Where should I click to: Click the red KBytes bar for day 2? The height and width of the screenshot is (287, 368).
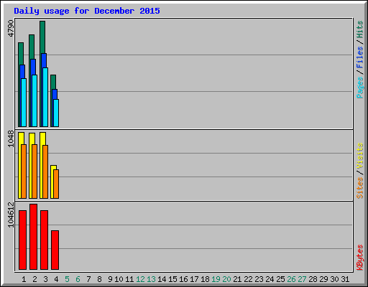pos(33,237)
